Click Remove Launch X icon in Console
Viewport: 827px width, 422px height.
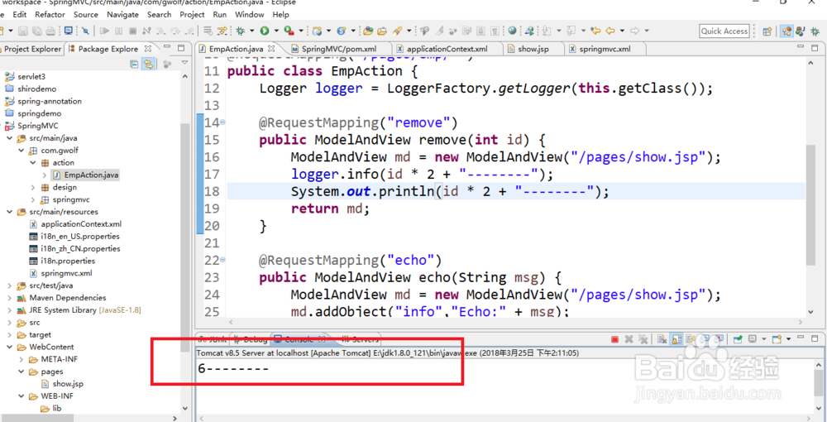click(x=629, y=339)
